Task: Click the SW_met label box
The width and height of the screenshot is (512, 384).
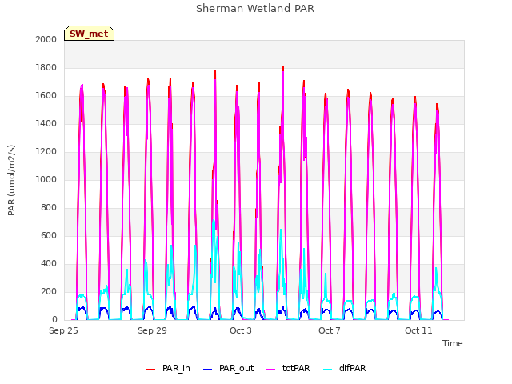Action: pos(89,34)
